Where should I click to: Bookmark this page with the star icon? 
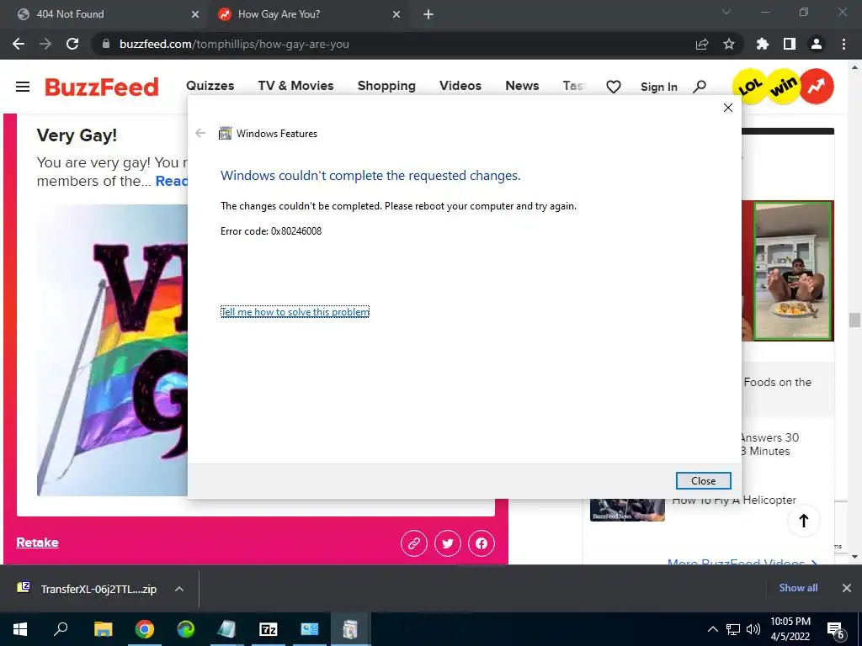click(x=729, y=44)
